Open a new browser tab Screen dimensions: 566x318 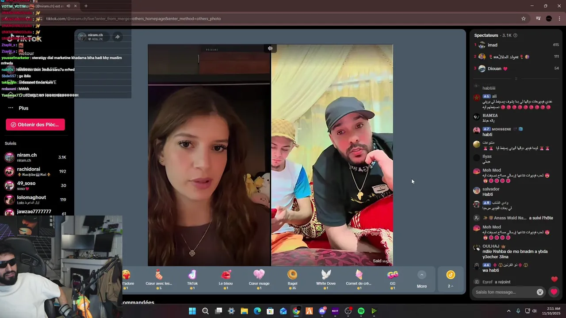pos(86,6)
